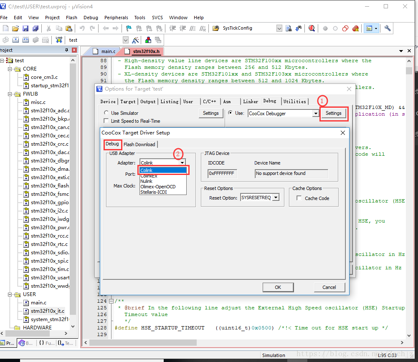Open Configuration with the wrench icon
Screen dimensions: 418x362
tap(388, 28)
